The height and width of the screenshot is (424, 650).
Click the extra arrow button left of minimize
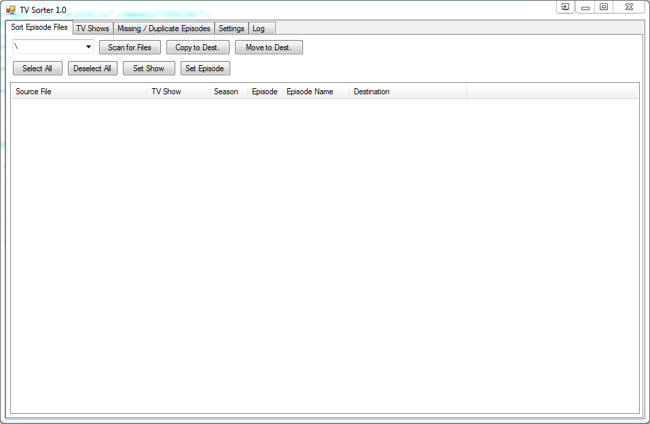click(565, 7)
